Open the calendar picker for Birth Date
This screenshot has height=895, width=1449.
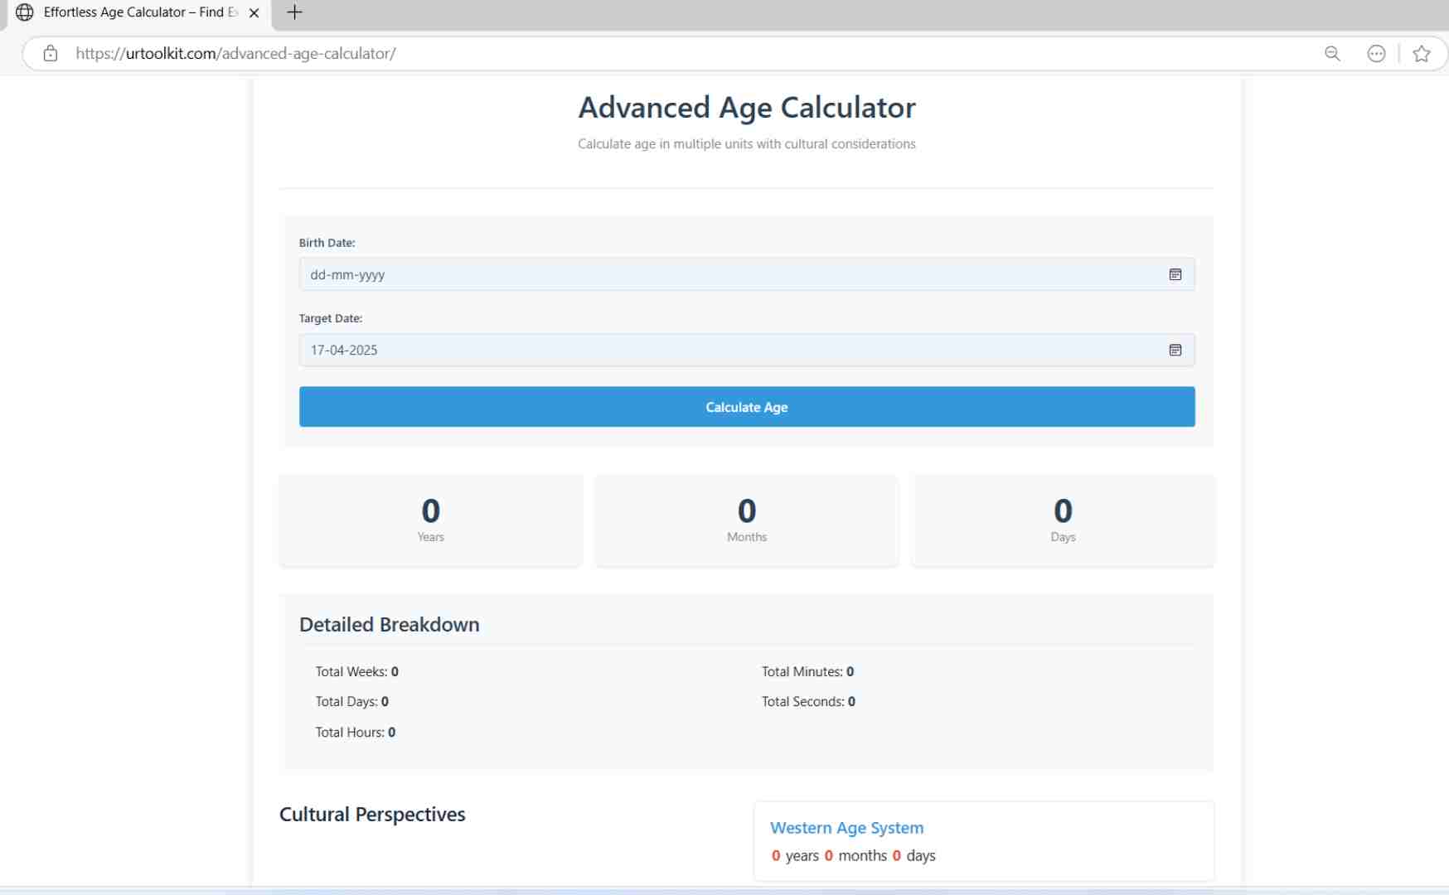pyautogui.click(x=1175, y=274)
